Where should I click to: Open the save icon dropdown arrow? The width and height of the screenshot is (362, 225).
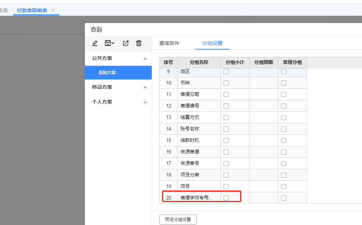pos(113,43)
